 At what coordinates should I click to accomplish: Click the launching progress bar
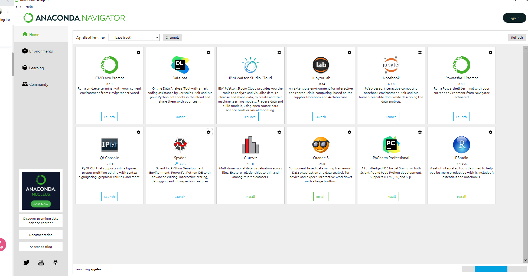tap(494, 269)
